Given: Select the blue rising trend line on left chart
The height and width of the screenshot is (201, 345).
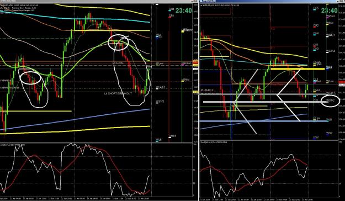Looking at the screenshot, I should coord(75,120).
